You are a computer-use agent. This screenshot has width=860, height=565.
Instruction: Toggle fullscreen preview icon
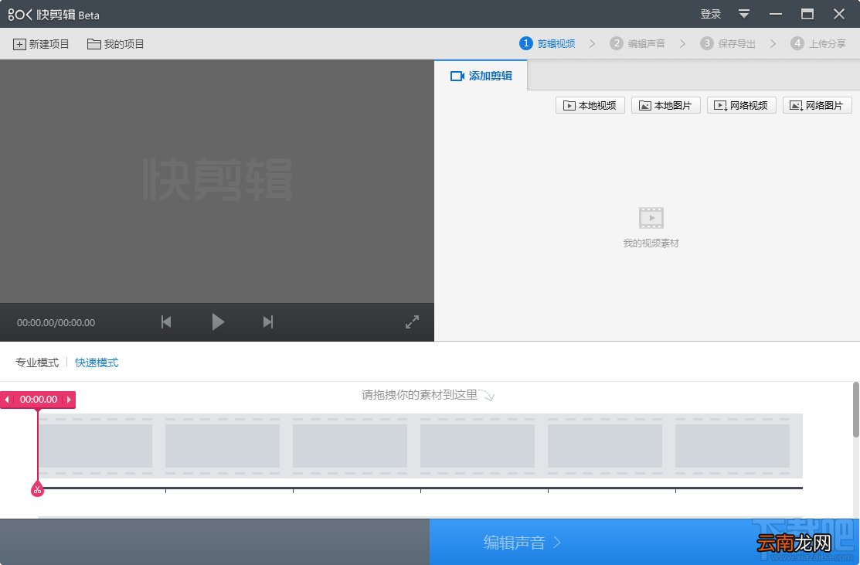tap(412, 322)
